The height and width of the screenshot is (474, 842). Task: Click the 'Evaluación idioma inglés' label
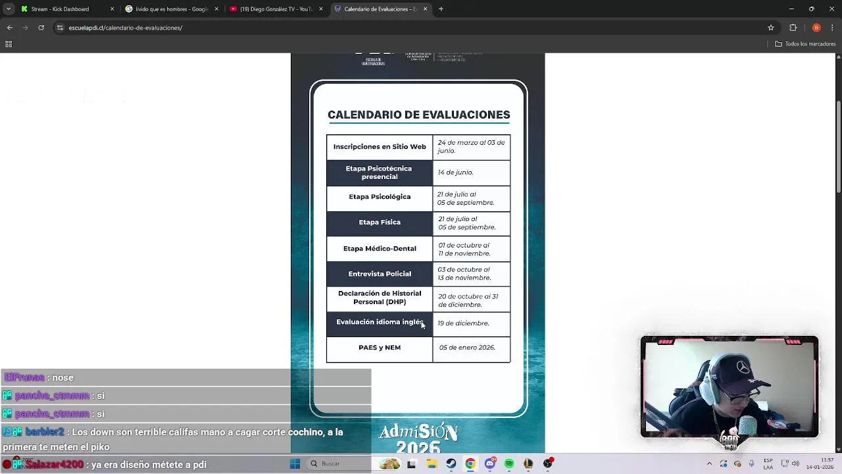click(380, 322)
